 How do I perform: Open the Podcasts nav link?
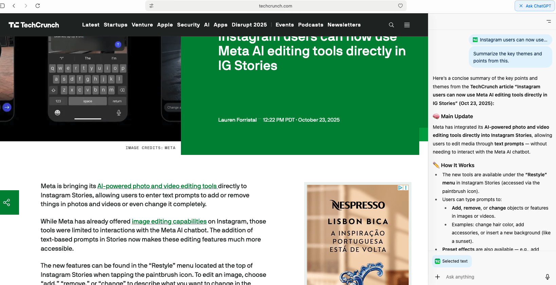(x=311, y=25)
